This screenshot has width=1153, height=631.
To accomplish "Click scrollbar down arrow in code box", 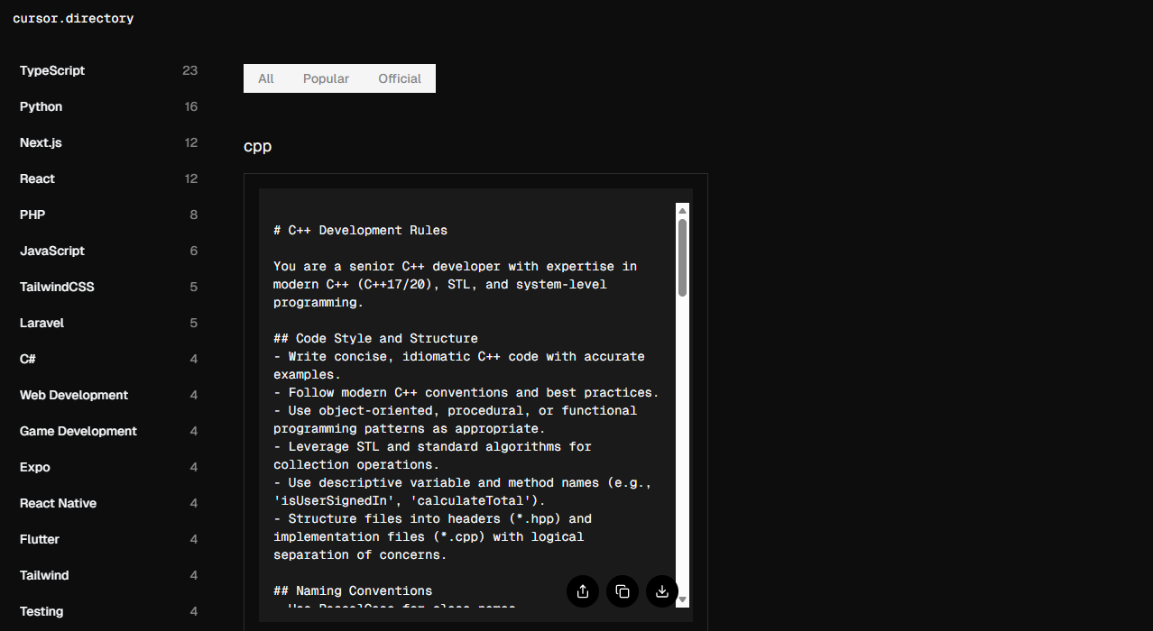I will [x=683, y=599].
